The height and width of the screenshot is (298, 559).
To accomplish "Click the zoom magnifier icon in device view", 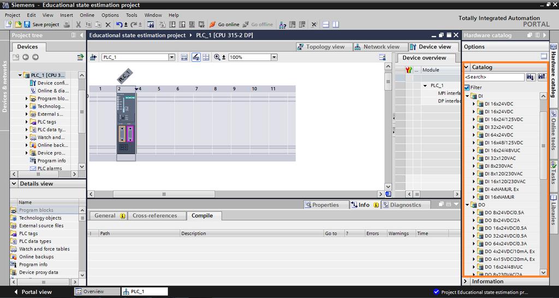I will tap(217, 57).
